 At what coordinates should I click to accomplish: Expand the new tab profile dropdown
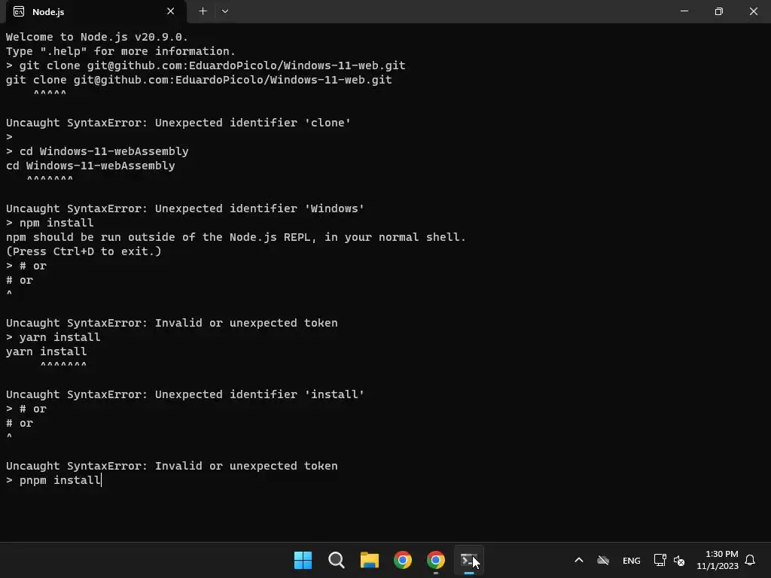225,11
